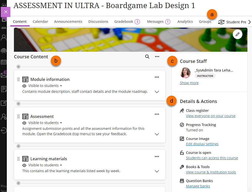
Task: Click 'View everyone on your course' link
Action: 211,116
